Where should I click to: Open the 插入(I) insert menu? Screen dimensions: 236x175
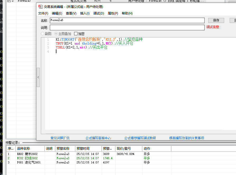click(x=85, y=13)
